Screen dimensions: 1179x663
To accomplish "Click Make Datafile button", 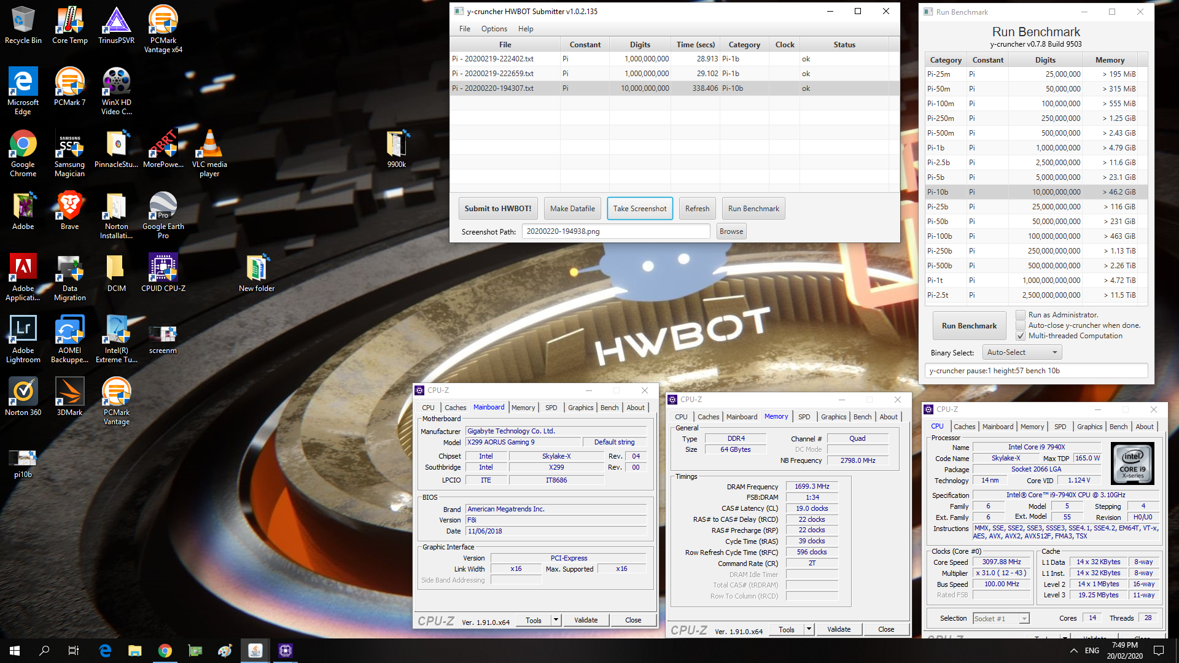I will pyautogui.click(x=572, y=209).
